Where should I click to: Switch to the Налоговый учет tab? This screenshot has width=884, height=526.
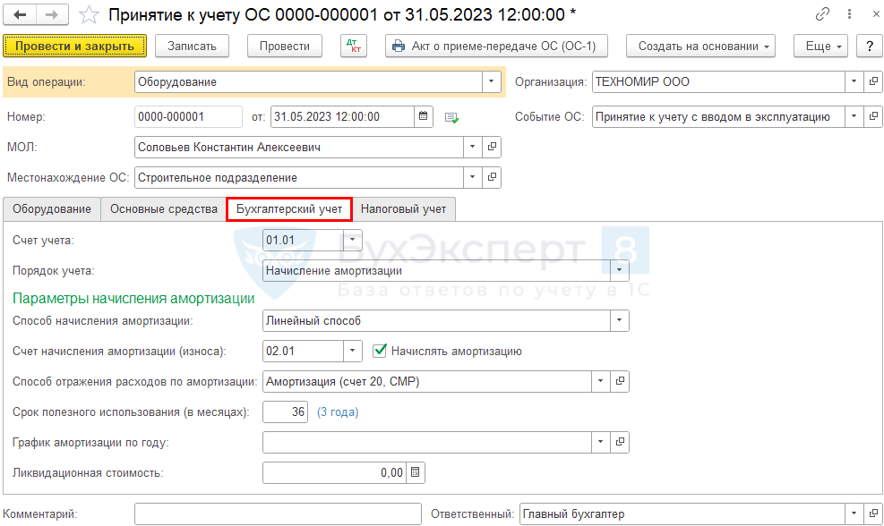(x=403, y=208)
